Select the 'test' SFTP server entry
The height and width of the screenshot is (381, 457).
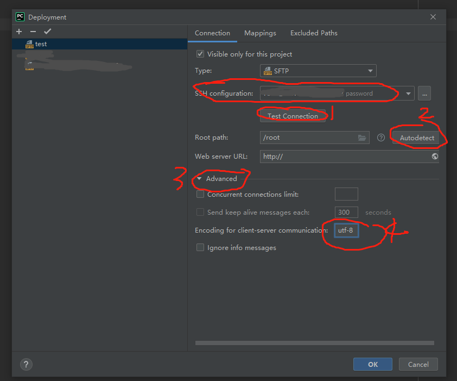tap(100, 44)
